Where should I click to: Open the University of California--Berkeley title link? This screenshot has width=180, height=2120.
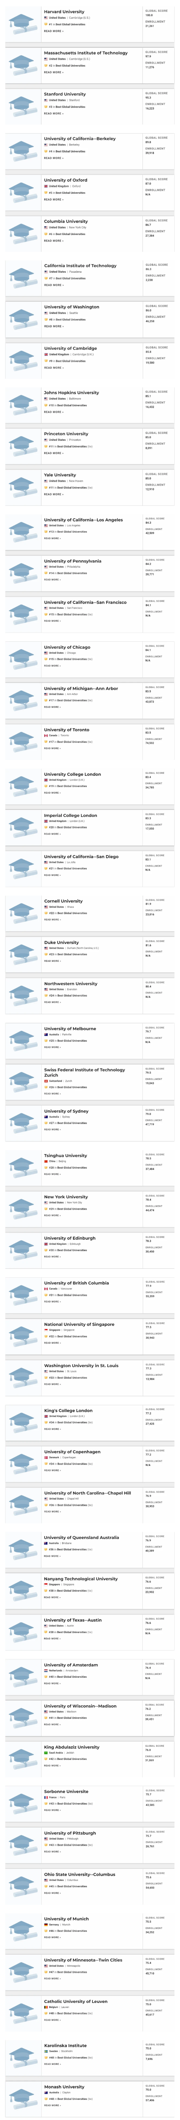pos(80,139)
